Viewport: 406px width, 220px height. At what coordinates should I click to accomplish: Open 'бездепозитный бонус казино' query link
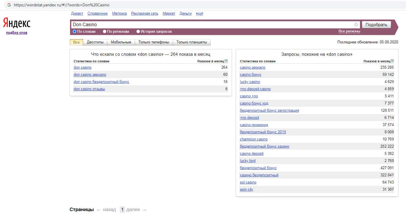click(x=265, y=146)
